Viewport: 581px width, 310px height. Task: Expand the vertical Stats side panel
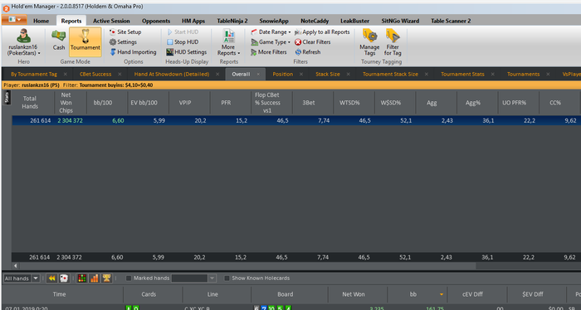point(7,98)
